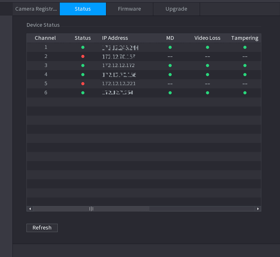Click the green status dot for channel 1
Viewport: 280px width, 257px height.
point(83,47)
